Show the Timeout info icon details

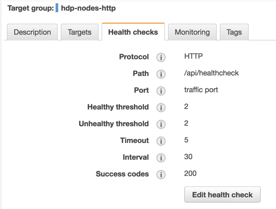pos(161,141)
